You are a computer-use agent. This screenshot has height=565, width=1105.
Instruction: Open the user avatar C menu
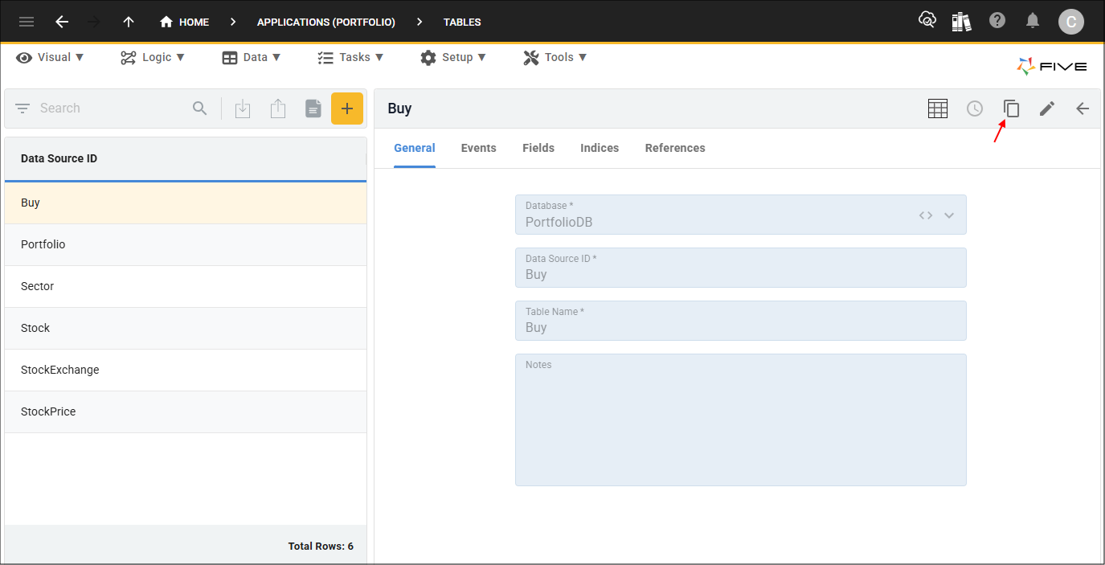(x=1070, y=22)
